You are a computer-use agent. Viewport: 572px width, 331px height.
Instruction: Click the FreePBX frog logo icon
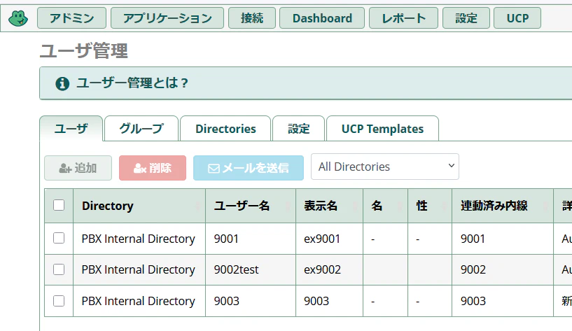18,18
